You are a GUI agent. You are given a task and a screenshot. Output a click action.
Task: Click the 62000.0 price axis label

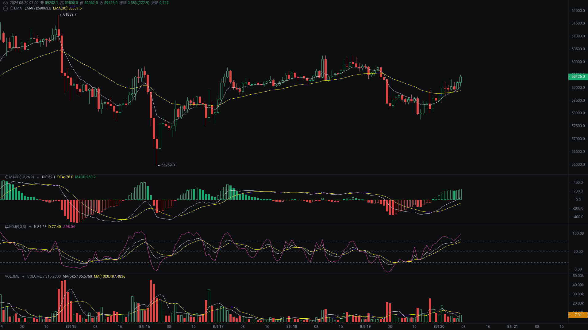578,11
